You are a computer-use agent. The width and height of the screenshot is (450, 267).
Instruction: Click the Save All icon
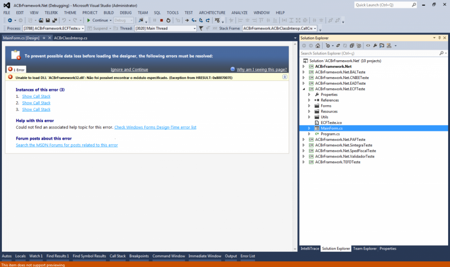[x=55, y=20]
